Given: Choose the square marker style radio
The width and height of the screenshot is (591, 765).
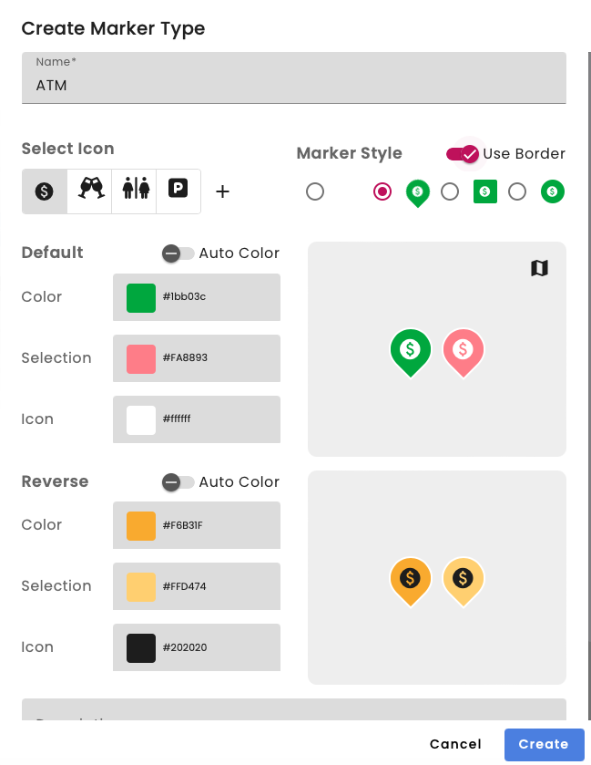Looking at the screenshot, I should 450,191.
